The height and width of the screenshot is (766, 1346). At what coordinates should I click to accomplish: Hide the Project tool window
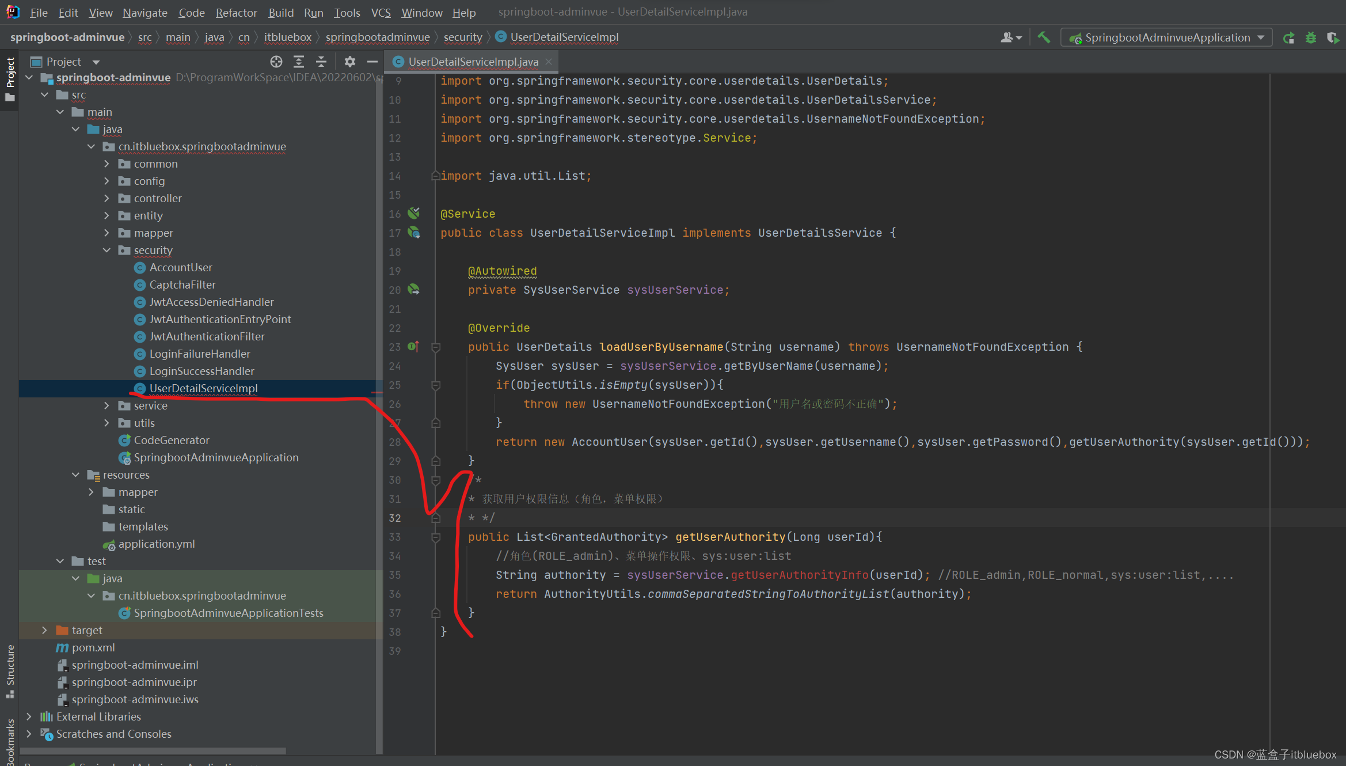[x=372, y=62]
